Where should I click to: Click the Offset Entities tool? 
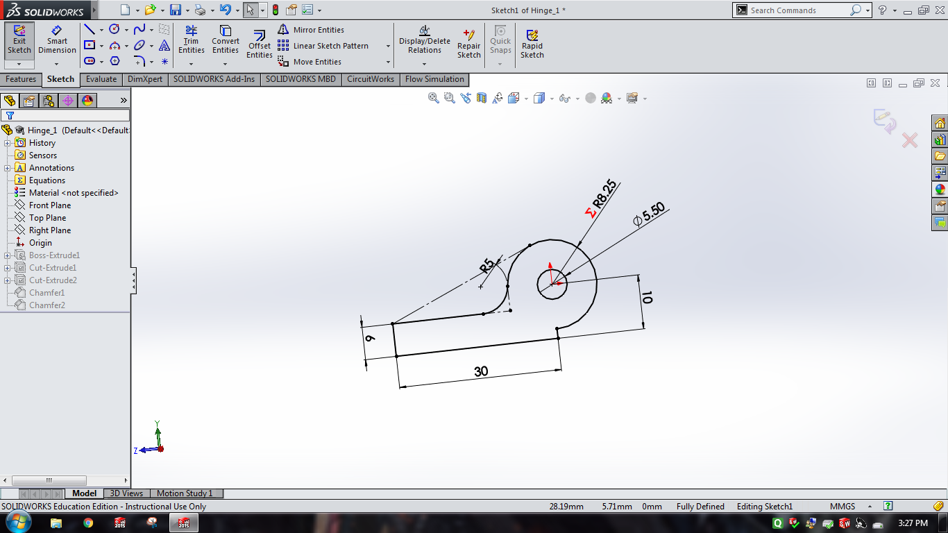click(x=260, y=44)
